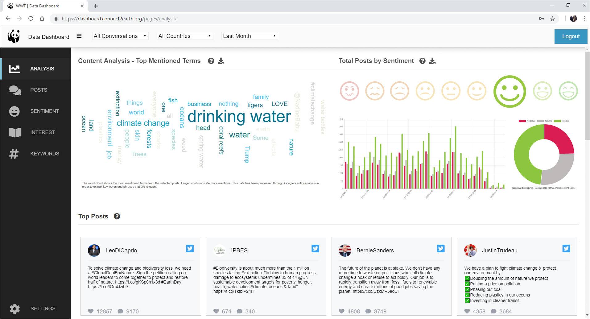Viewport: 590px width, 319px height.
Task: Click Twitter icon on IPBES post
Action: (x=315, y=249)
